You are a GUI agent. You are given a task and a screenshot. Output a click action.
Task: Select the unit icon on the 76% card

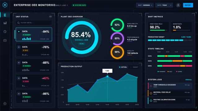click(19, 47)
